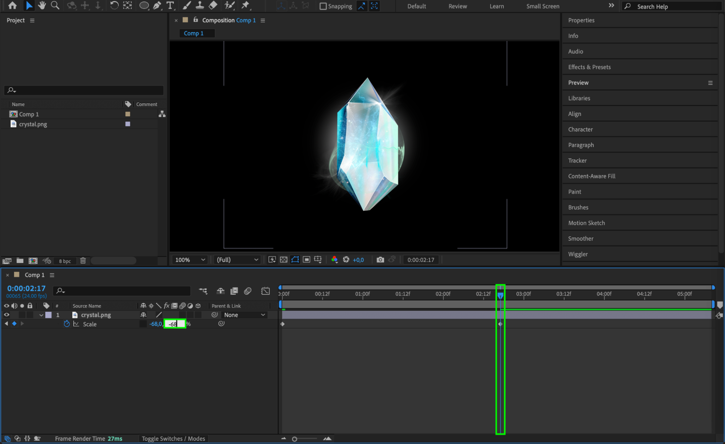This screenshot has height=444, width=725.
Task: Select the Selection arrow tool
Action: (x=29, y=5)
